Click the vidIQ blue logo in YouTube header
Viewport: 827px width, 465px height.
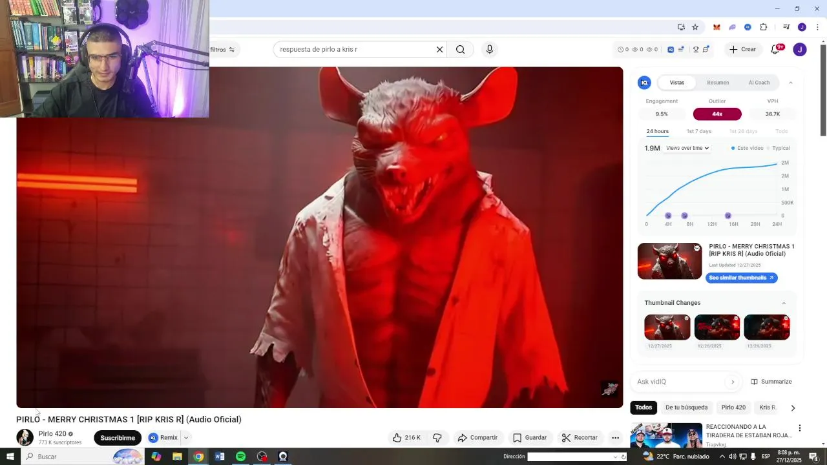point(671,49)
